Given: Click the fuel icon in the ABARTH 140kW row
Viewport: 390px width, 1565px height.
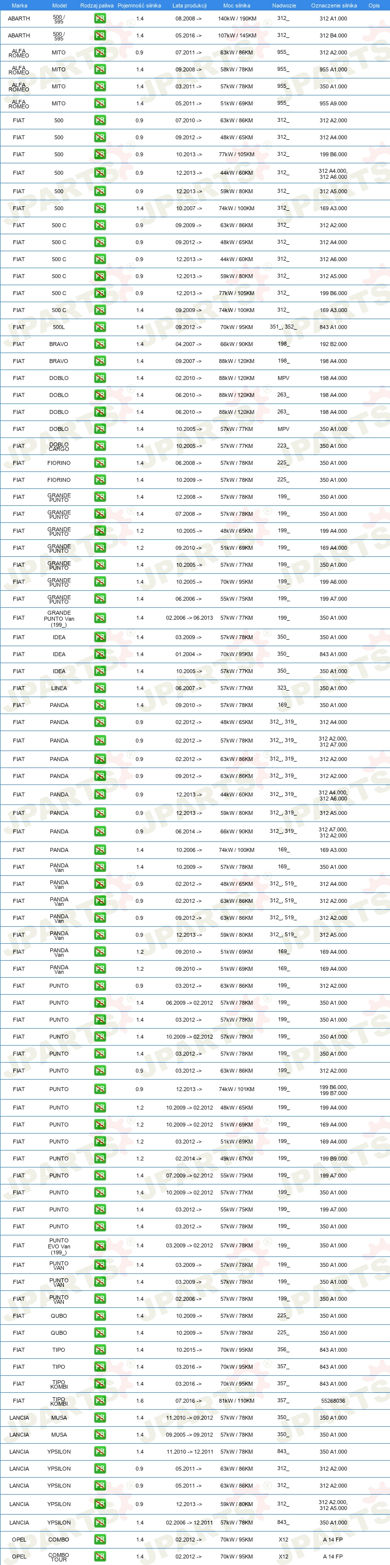Looking at the screenshot, I should tap(100, 18).
